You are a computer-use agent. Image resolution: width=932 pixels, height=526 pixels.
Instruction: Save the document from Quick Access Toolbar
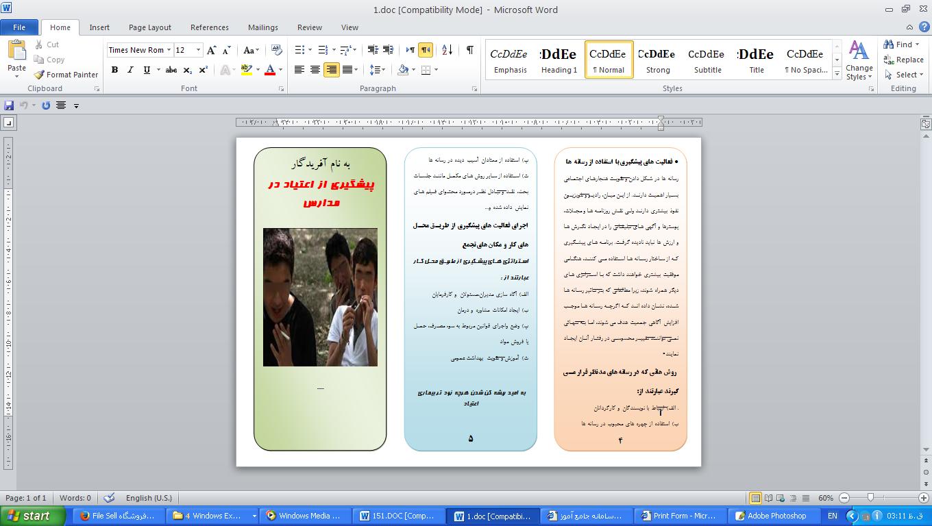[x=9, y=105]
